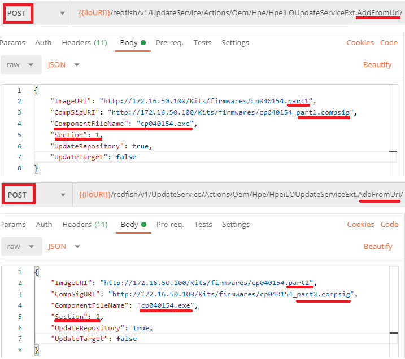The image size is (405, 359).
Task: Select Headers (11) tab in top request
Action: pos(84,43)
